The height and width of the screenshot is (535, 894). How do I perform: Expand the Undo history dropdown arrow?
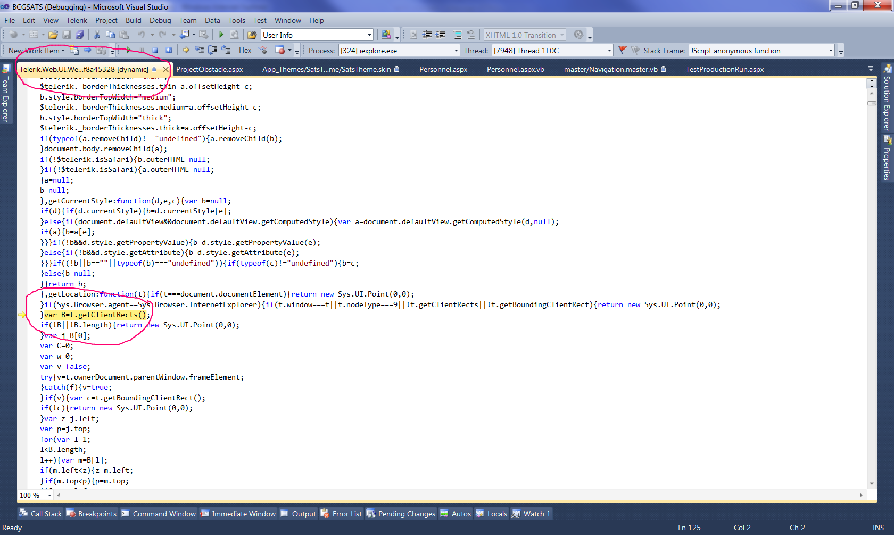[x=152, y=35]
